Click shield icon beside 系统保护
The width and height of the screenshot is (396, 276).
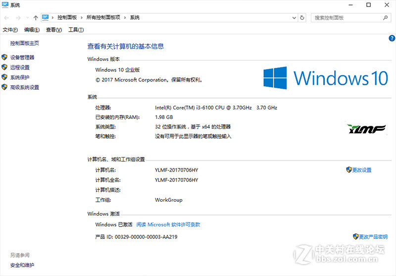[x=4, y=77]
